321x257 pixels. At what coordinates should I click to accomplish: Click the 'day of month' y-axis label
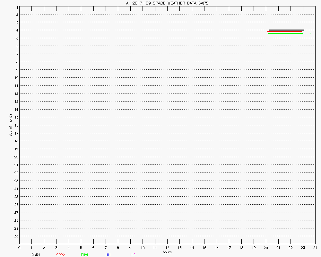pyautogui.click(x=11, y=125)
